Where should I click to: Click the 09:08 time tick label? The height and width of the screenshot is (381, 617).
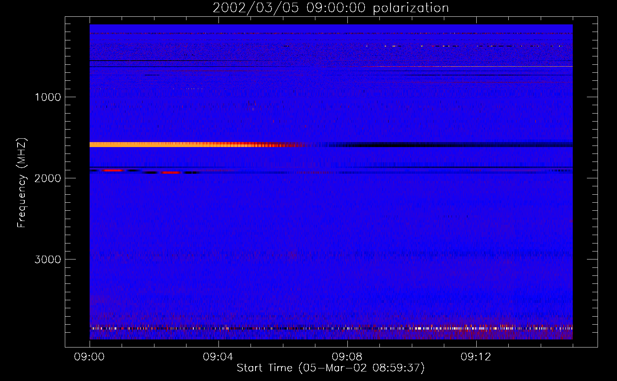click(347, 357)
